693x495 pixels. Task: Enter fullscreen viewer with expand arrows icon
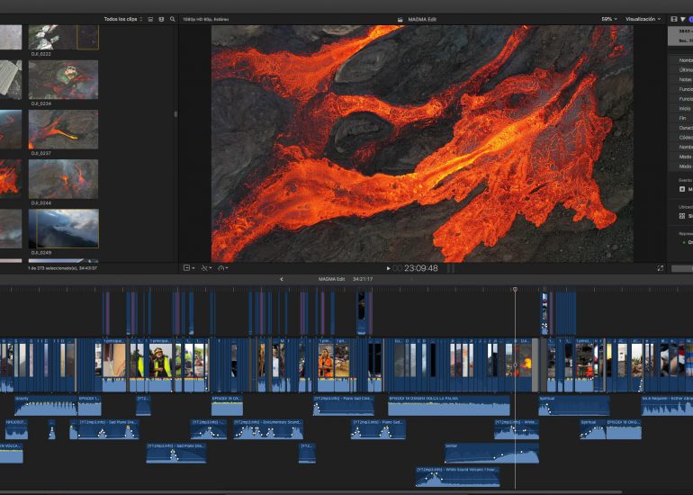[660, 268]
